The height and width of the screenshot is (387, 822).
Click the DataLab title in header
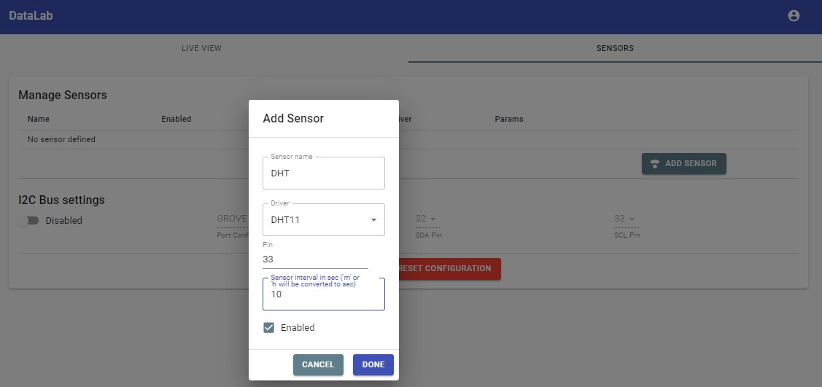31,16
